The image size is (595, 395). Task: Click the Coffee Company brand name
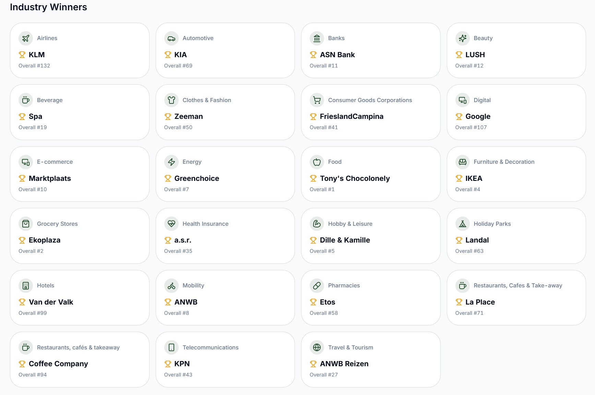[x=58, y=364]
